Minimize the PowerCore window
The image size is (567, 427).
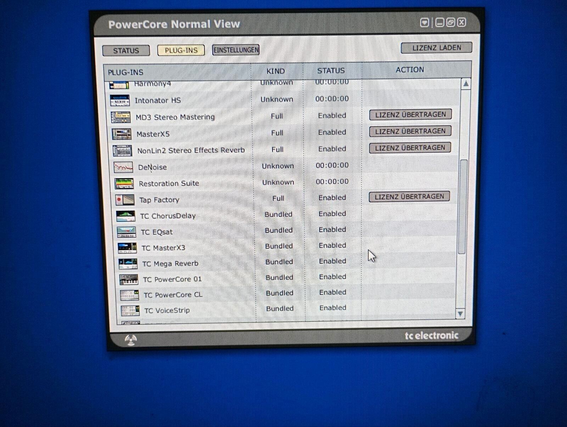440,23
